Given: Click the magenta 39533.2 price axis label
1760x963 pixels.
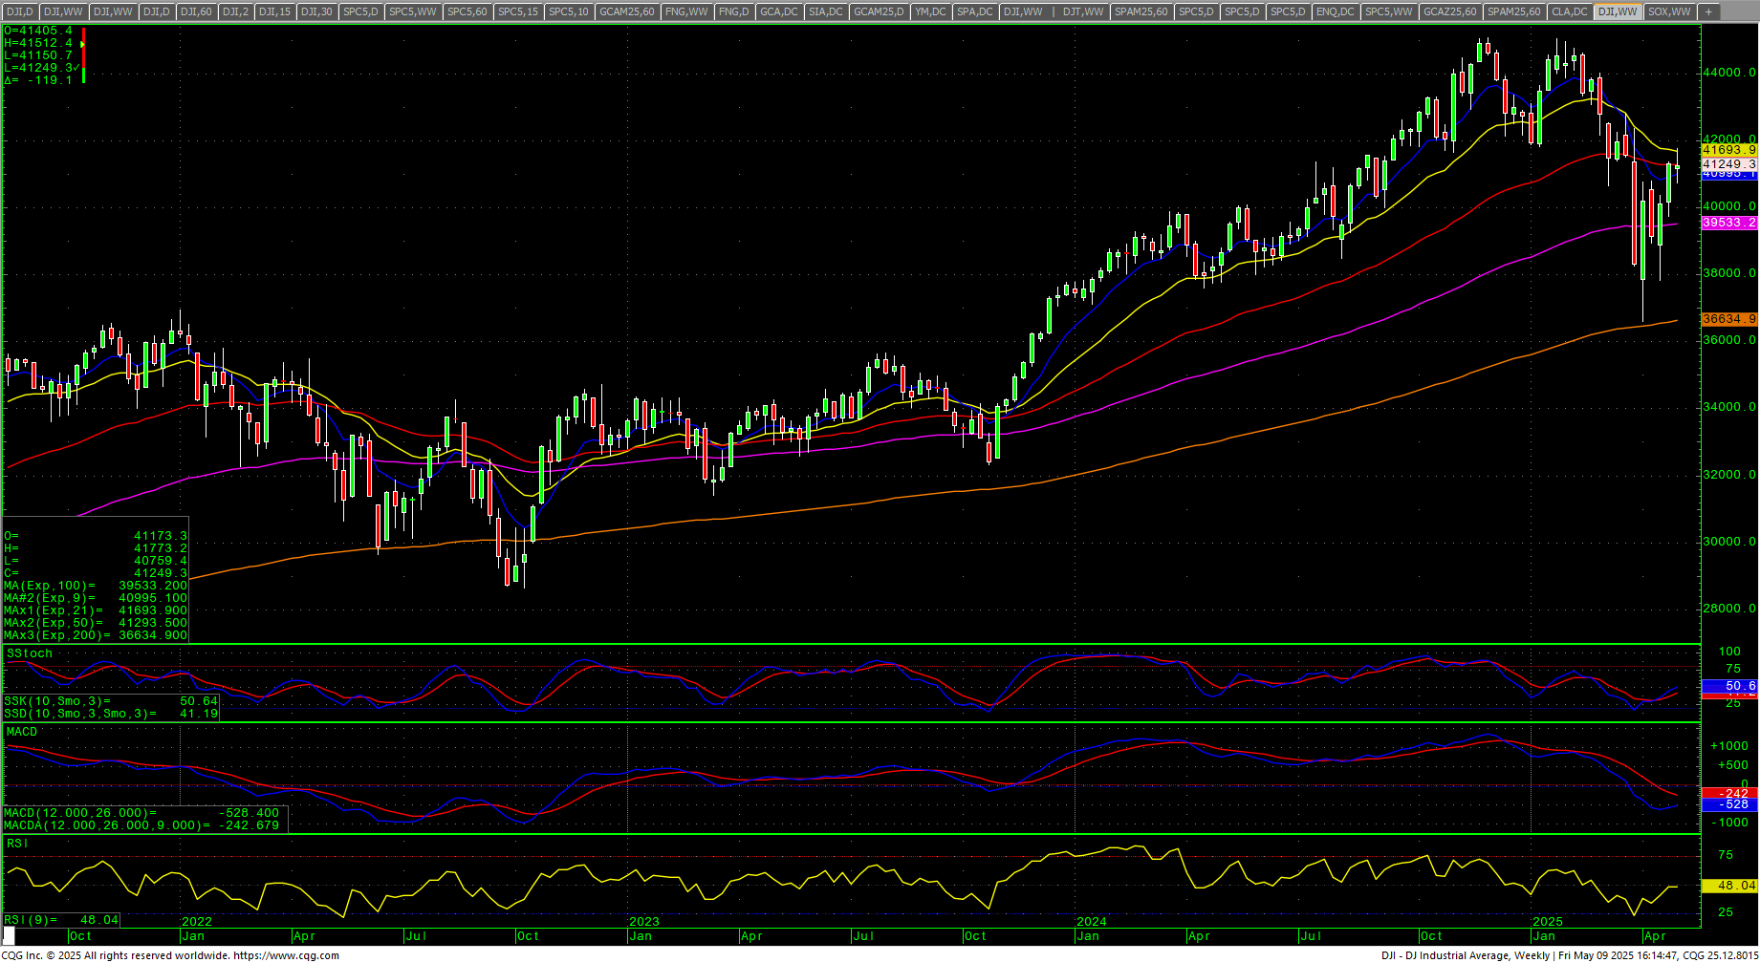Looking at the screenshot, I should click(1729, 223).
